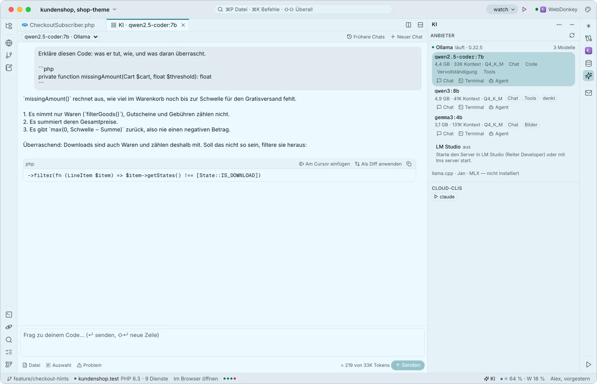Click Am Cursor einfügen on code block
Screen dimensions: 597x384
[325, 164]
